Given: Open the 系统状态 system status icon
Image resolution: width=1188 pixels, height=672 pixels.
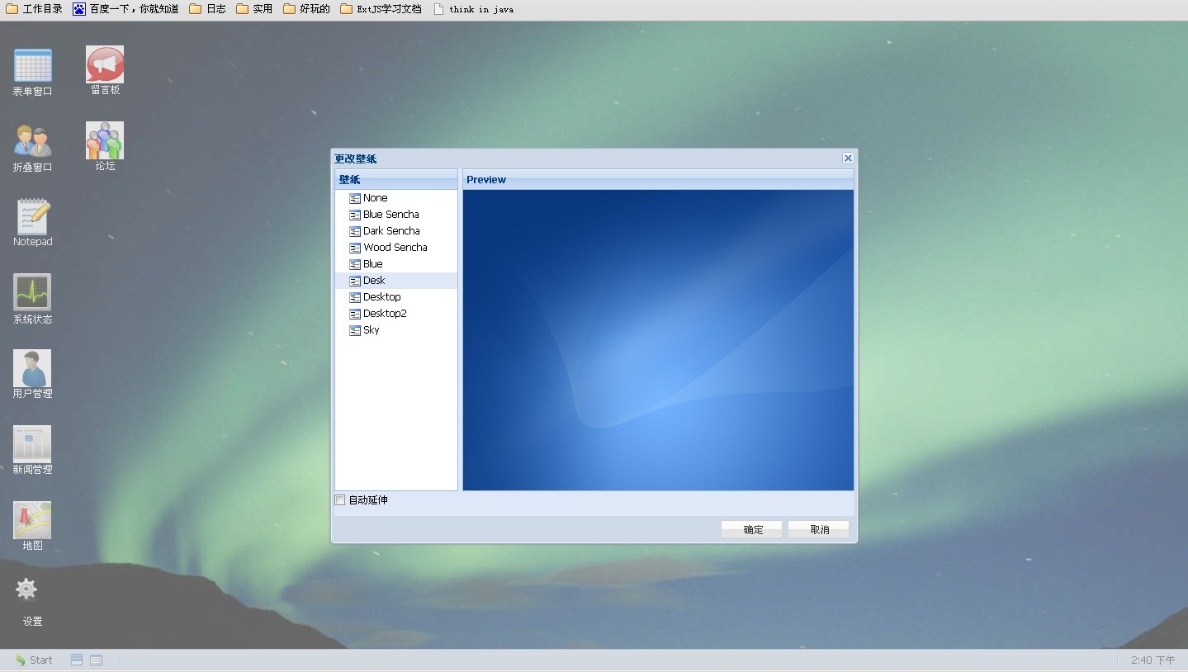Looking at the screenshot, I should tap(32, 299).
